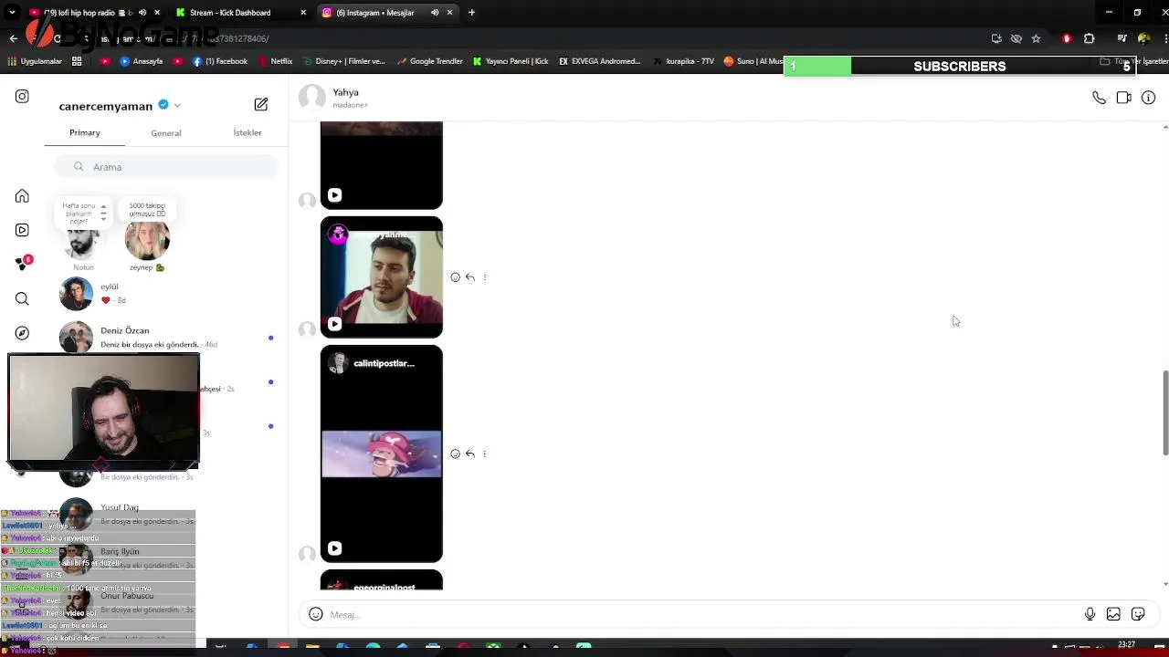Mute the Instagram Mesajlar tab audio
The height and width of the screenshot is (657, 1169).
435,13
